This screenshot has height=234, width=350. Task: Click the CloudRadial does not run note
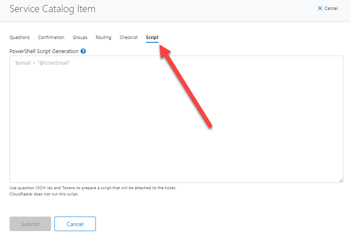(x=44, y=194)
